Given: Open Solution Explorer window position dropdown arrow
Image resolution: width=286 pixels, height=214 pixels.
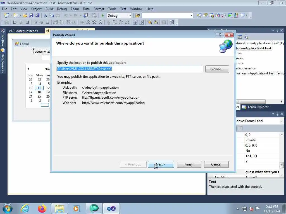Looking at the screenshot, I should [273, 30].
